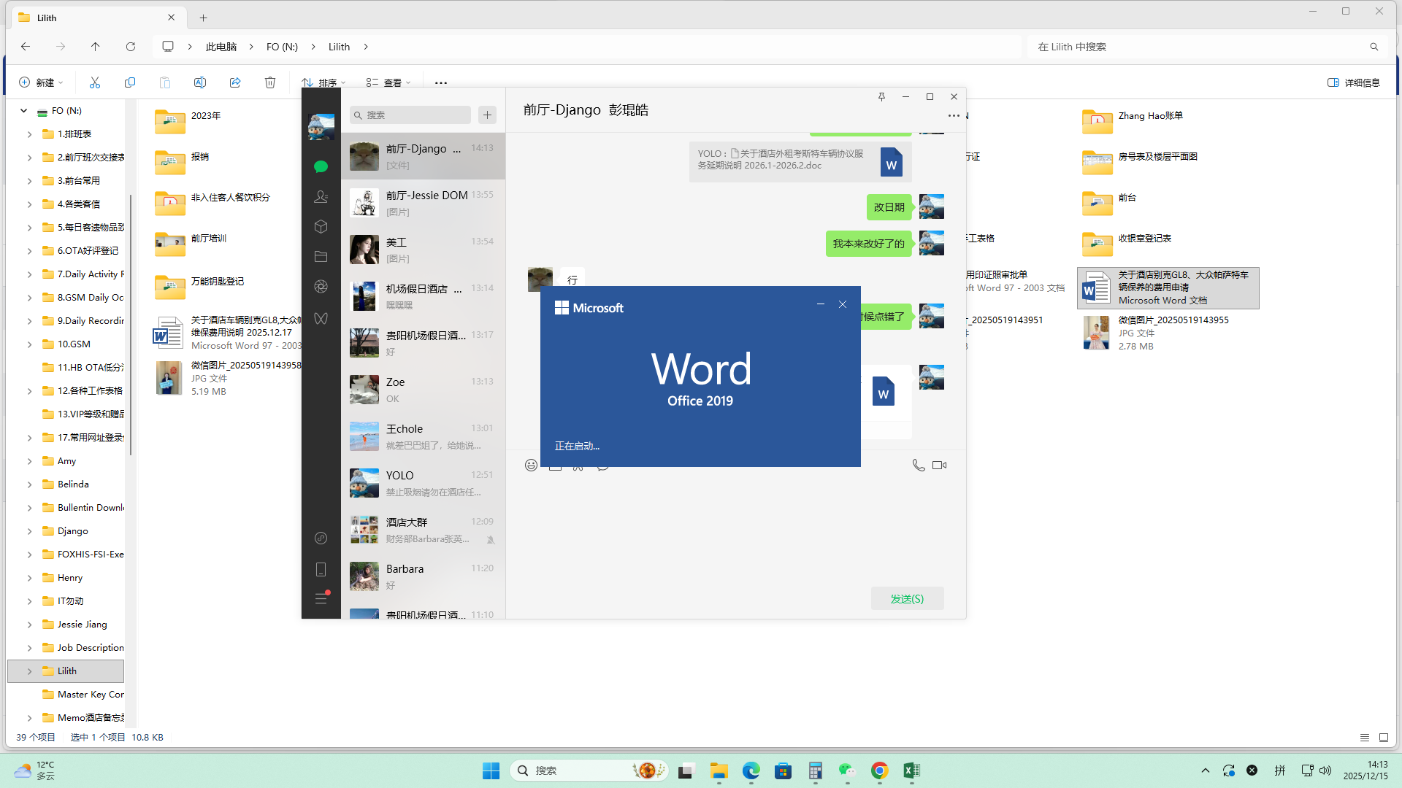Click the plus button beside WeChat search
Viewport: 1402px width, 788px height.
click(487, 115)
